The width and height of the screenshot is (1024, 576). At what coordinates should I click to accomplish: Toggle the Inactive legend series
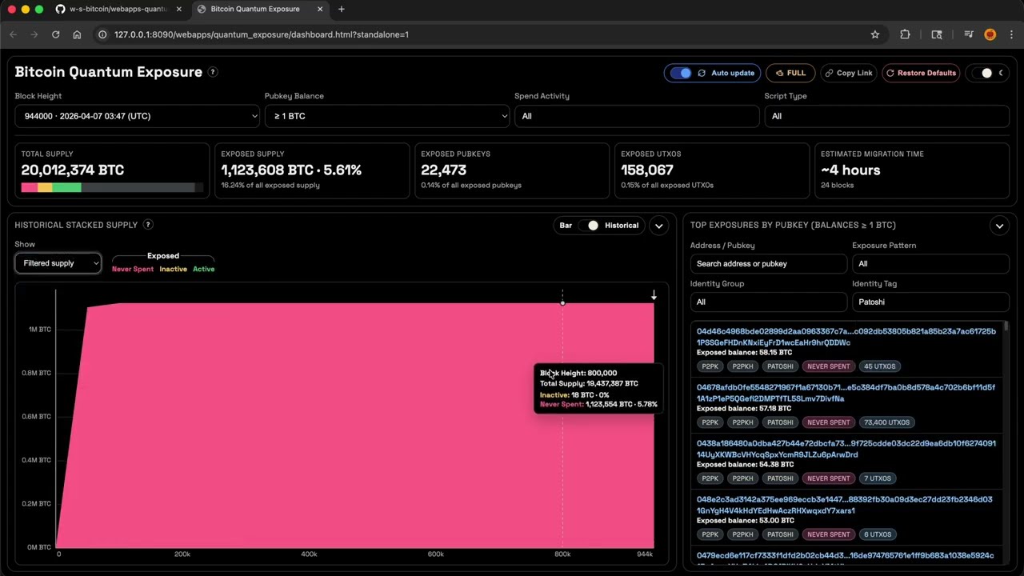click(173, 269)
